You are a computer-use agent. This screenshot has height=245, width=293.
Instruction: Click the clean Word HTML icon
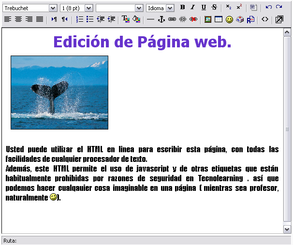tap(253, 8)
